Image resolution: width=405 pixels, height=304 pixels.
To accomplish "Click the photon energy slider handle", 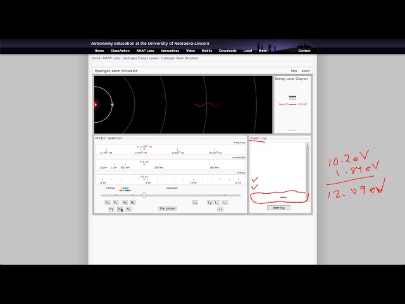I will point(144,195).
